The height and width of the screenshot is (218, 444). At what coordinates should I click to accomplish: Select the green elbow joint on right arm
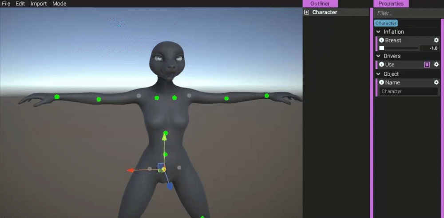(226, 98)
